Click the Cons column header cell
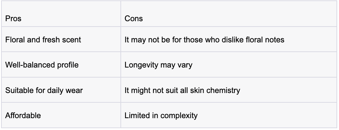Viewport: 339px width, 130px height. click(229, 14)
